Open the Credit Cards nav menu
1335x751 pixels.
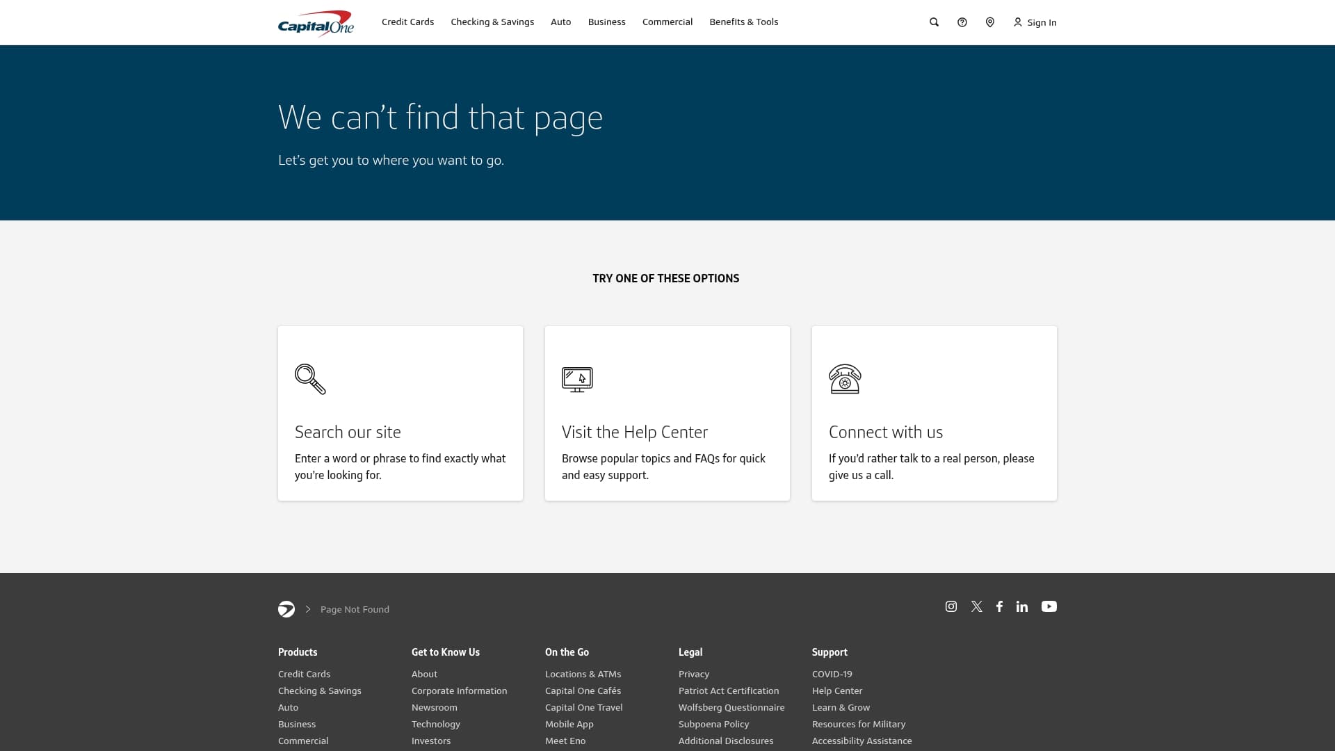pyautogui.click(x=407, y=22)
